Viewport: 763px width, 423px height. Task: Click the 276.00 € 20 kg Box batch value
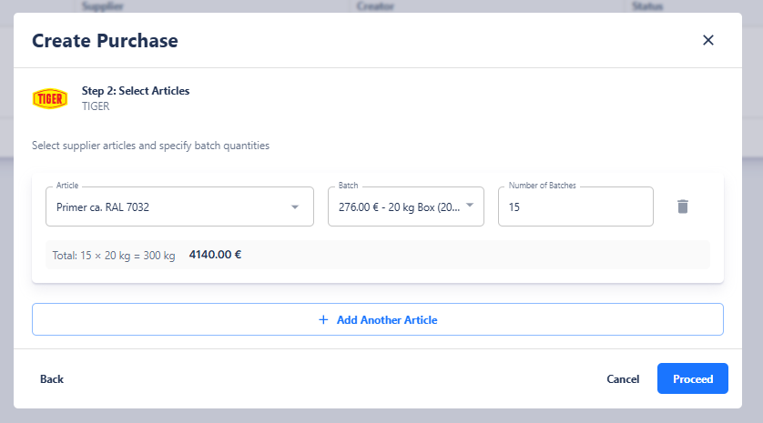click(x=399, y=207)
